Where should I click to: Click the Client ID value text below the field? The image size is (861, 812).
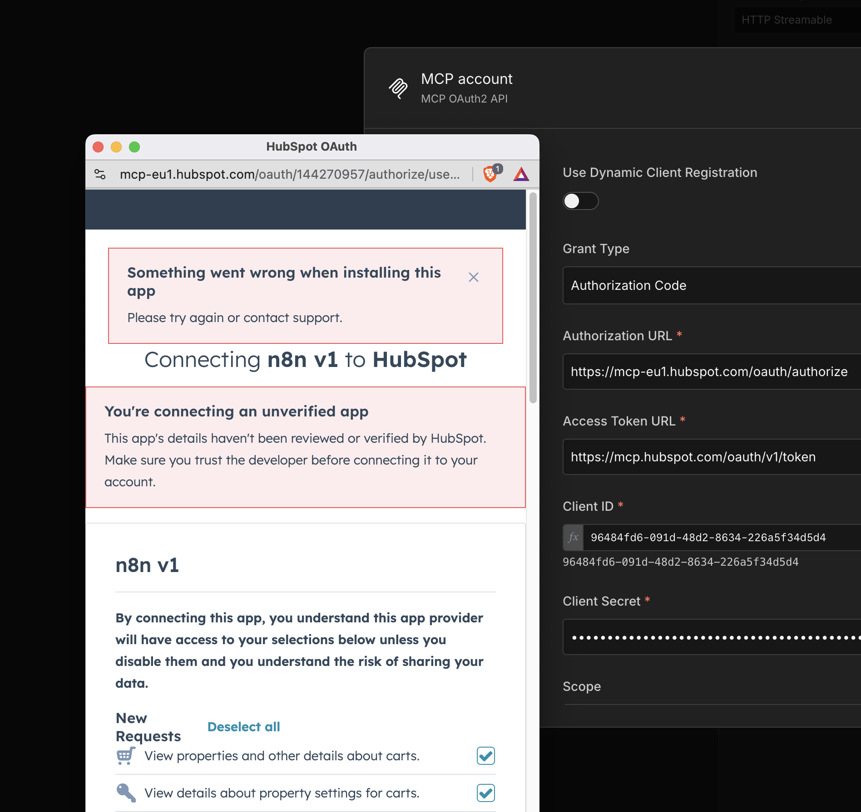click(680, 562)
